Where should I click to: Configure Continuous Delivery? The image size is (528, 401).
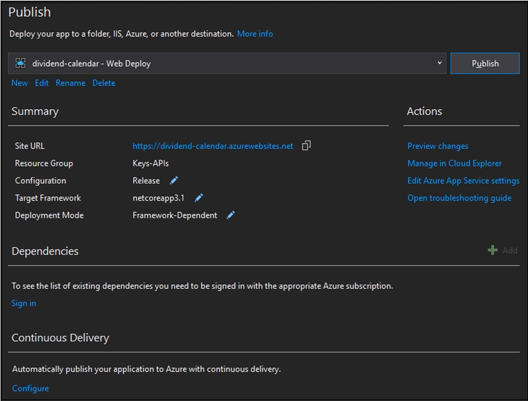click(30, 388)
